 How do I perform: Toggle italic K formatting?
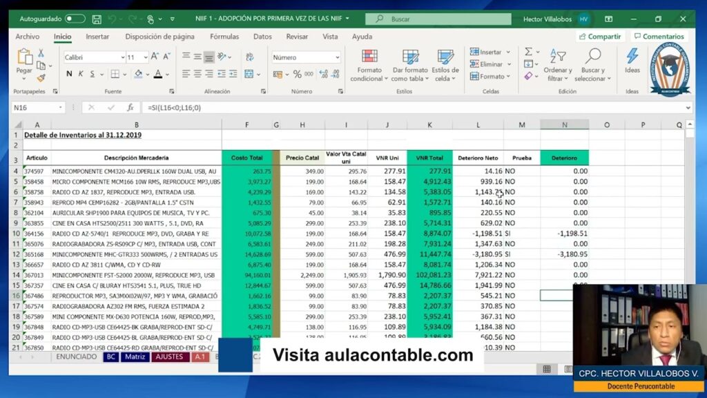(80, 74)
